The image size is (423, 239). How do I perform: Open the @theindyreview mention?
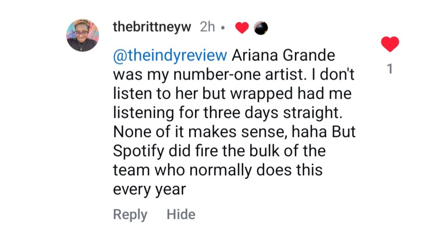[170, 55]
